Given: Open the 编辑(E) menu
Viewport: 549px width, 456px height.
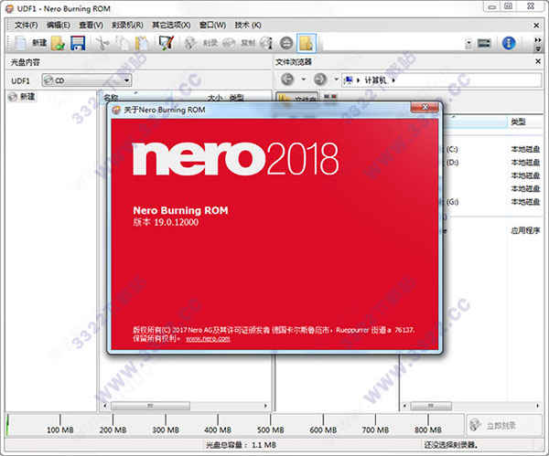Looking at the screenshot, I should [x=59, y=26].
